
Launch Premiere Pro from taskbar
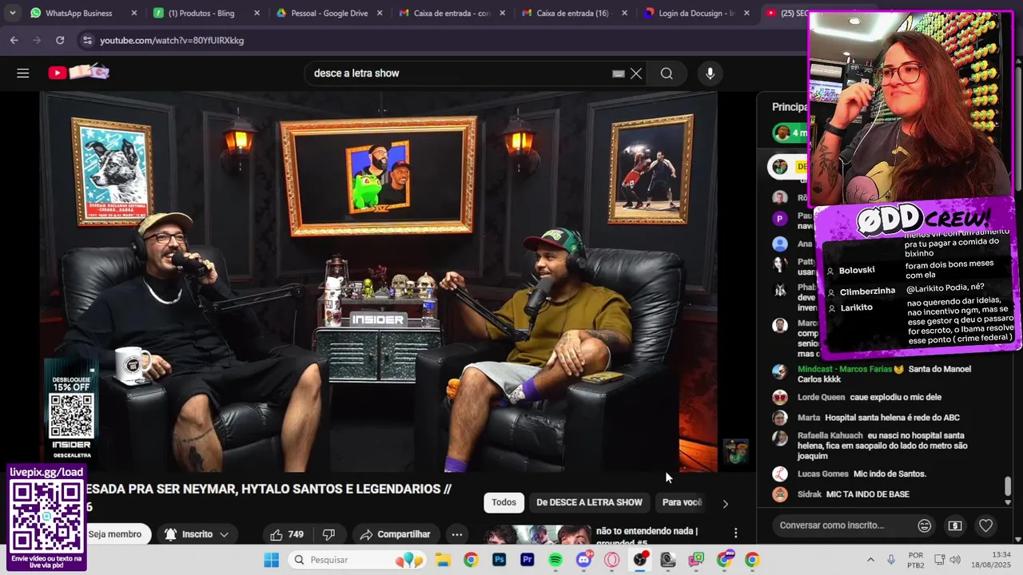(527, 560)
